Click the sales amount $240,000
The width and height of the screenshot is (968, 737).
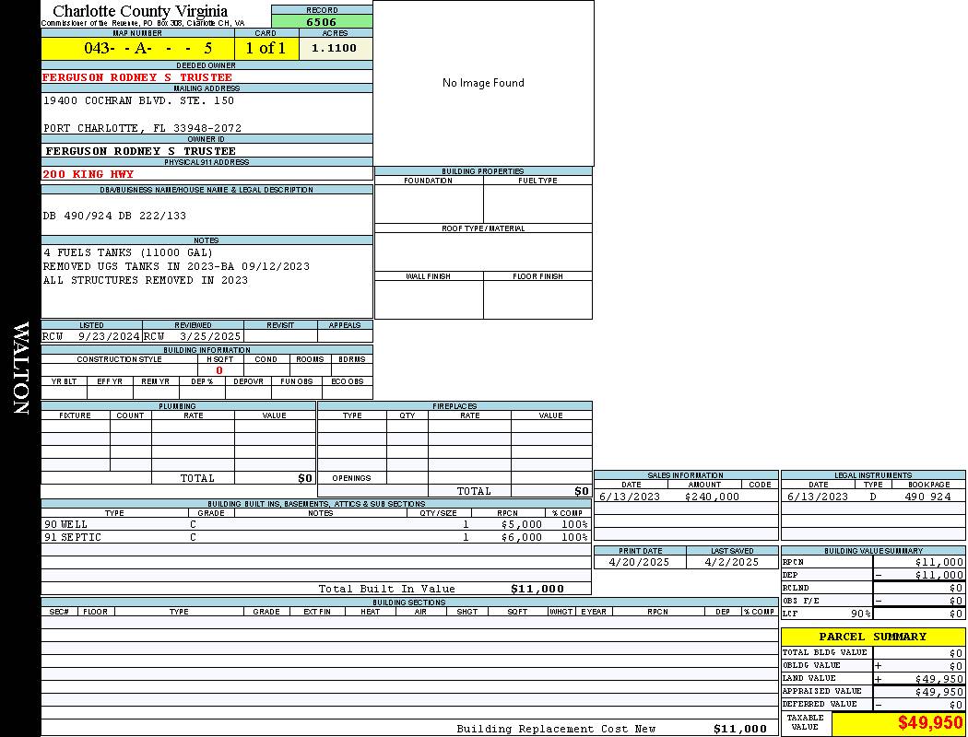(x=712, y=497)
